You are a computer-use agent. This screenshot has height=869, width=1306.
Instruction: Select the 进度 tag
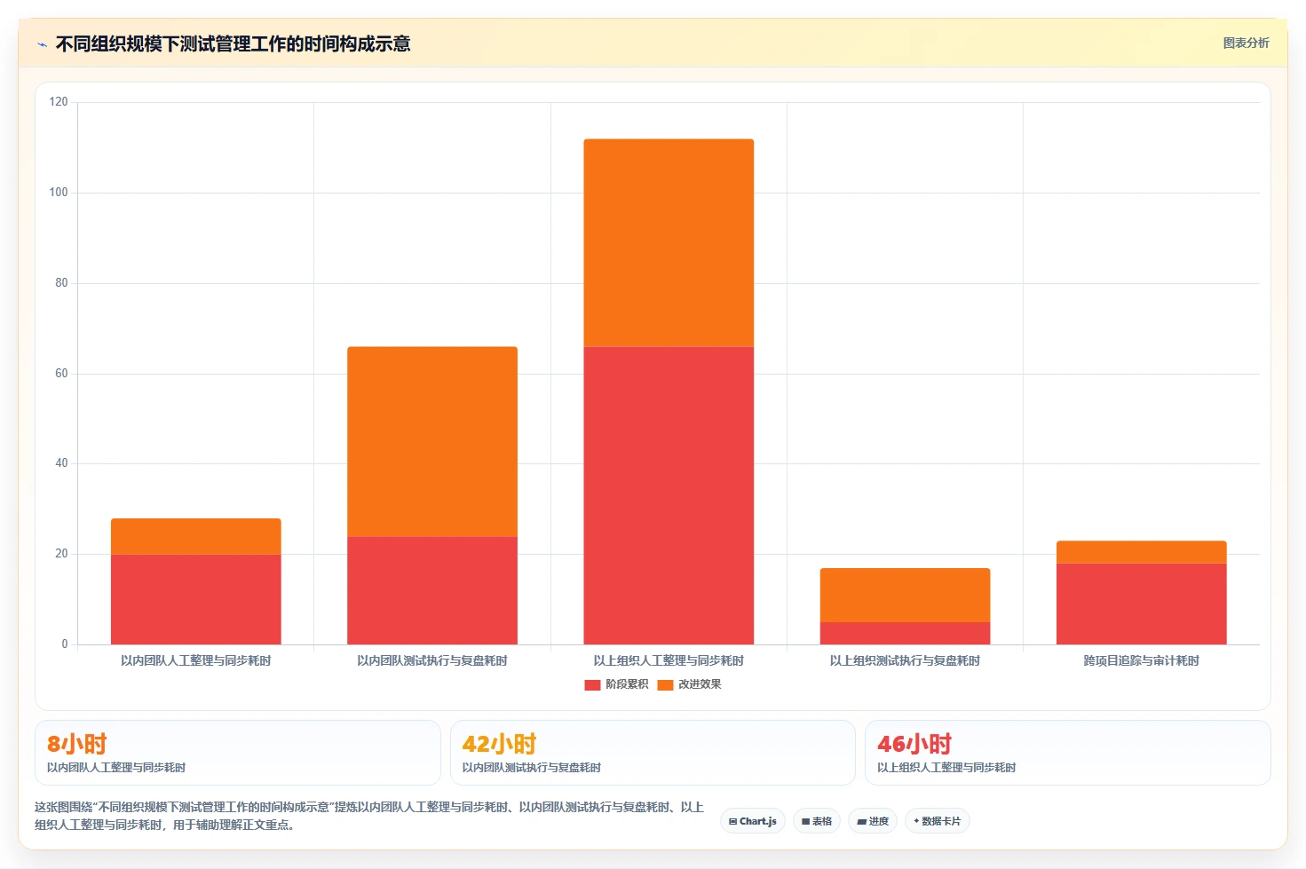pos(873,821)
